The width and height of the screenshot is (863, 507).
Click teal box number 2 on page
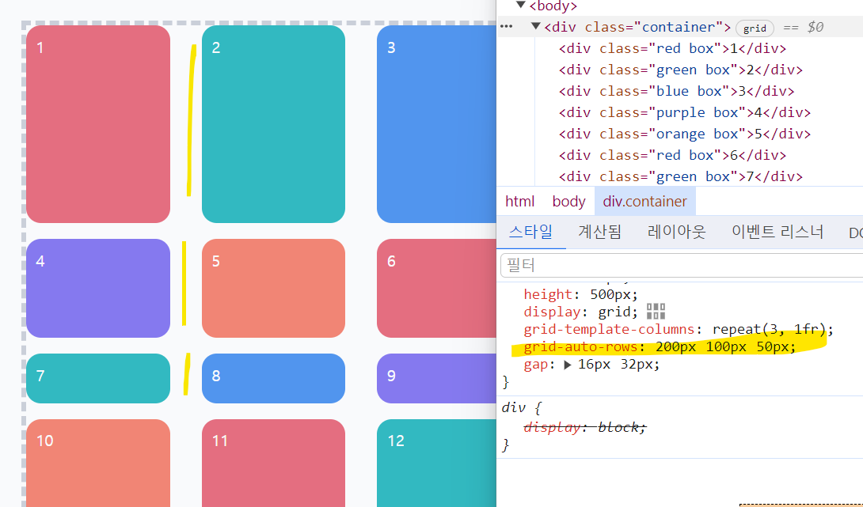(x=273, y=124)
